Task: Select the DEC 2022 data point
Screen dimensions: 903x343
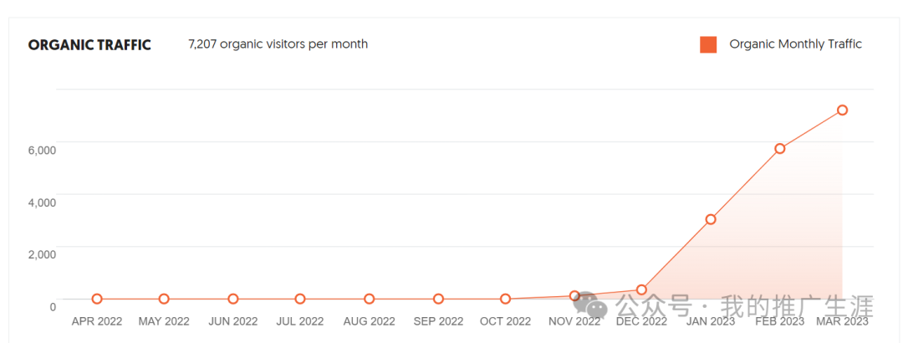Action: pos(641,289)
